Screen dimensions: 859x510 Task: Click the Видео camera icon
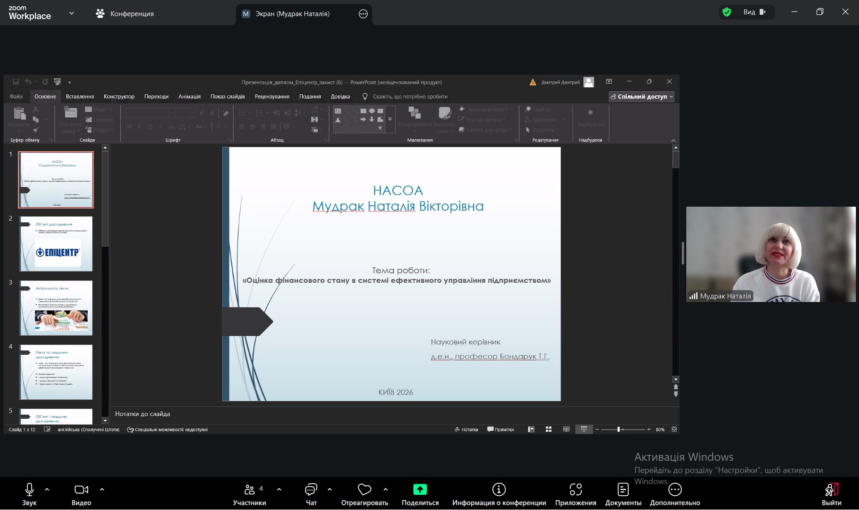[x=81, y=489]
